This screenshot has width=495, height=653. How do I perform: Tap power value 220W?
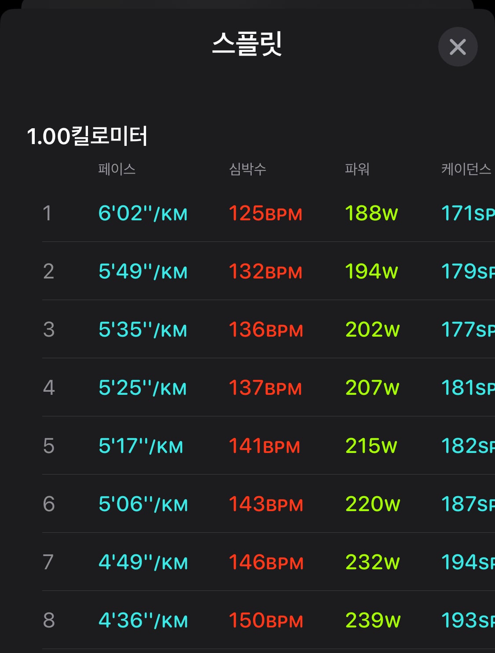373,504
